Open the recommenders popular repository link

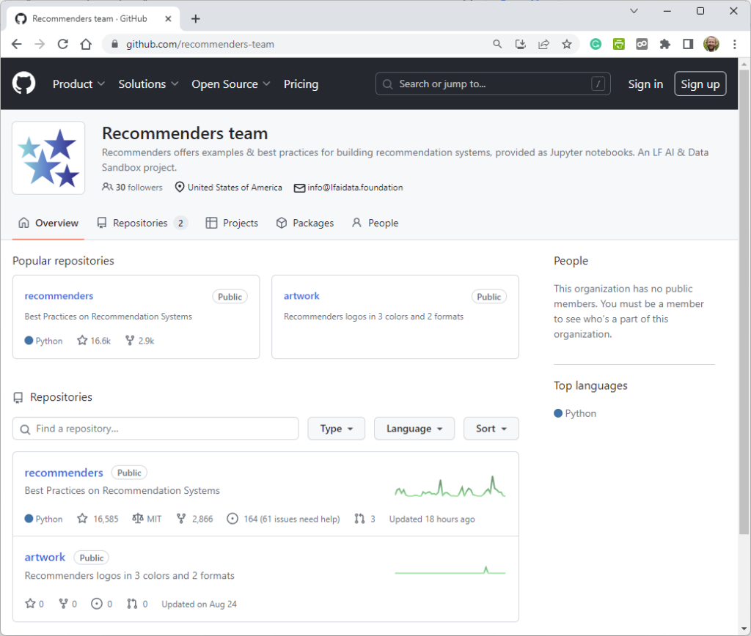tap(59, 296)
